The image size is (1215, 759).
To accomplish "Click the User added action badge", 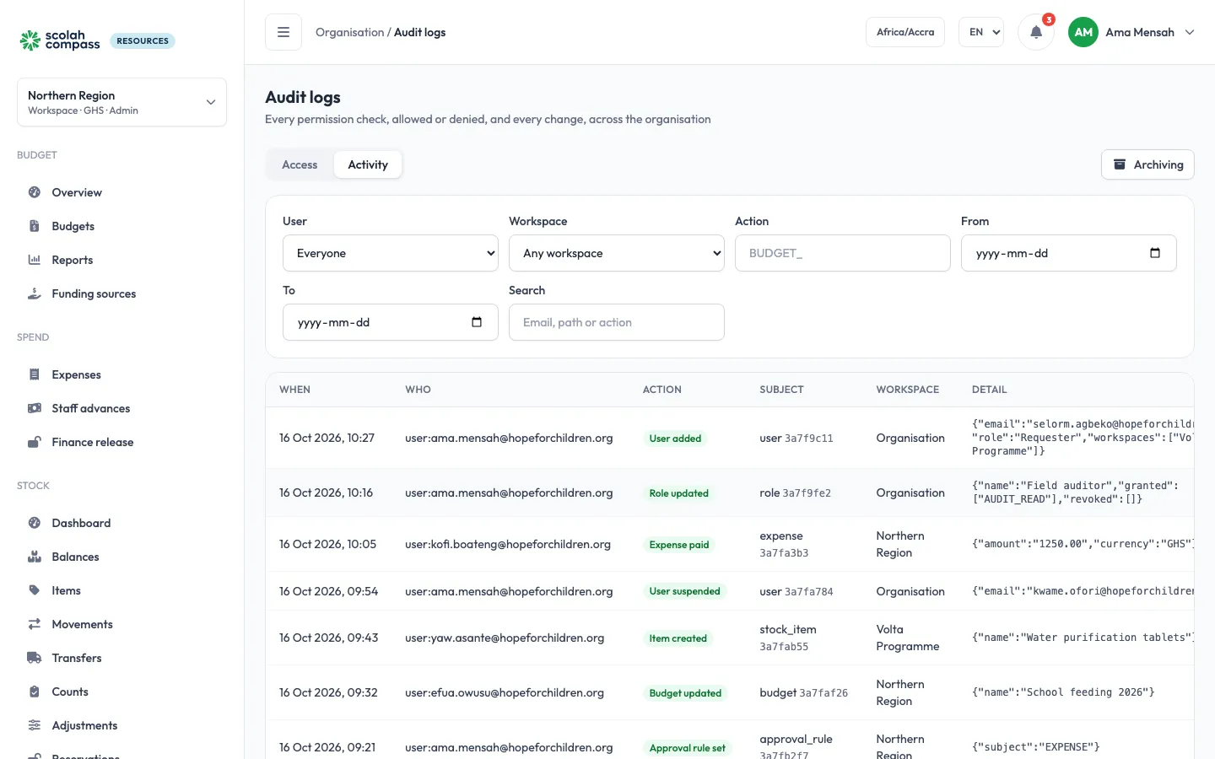I will tap(675, 439).
